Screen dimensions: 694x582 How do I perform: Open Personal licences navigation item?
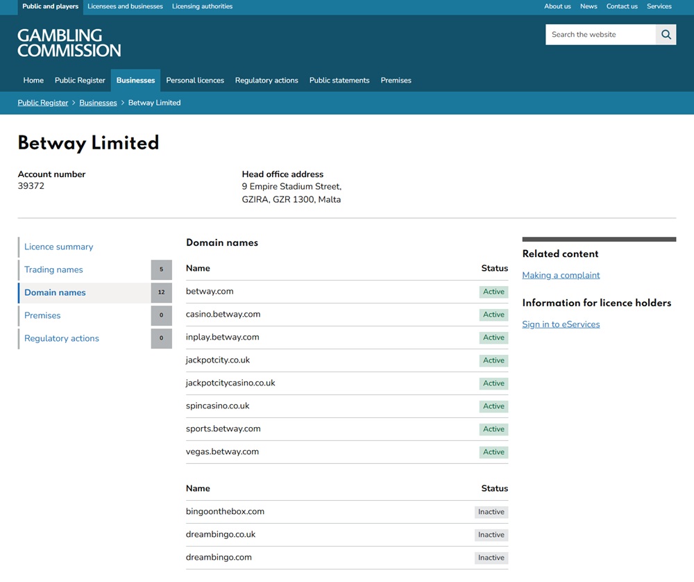point(195,80)
